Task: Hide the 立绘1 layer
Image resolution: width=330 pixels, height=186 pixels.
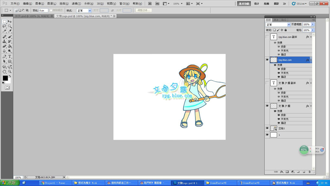Action: (267, 128)
